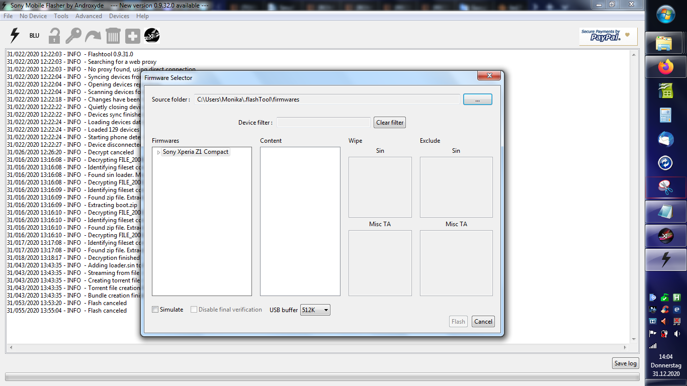Click the power plug battery tray icon

pos(665,333)
